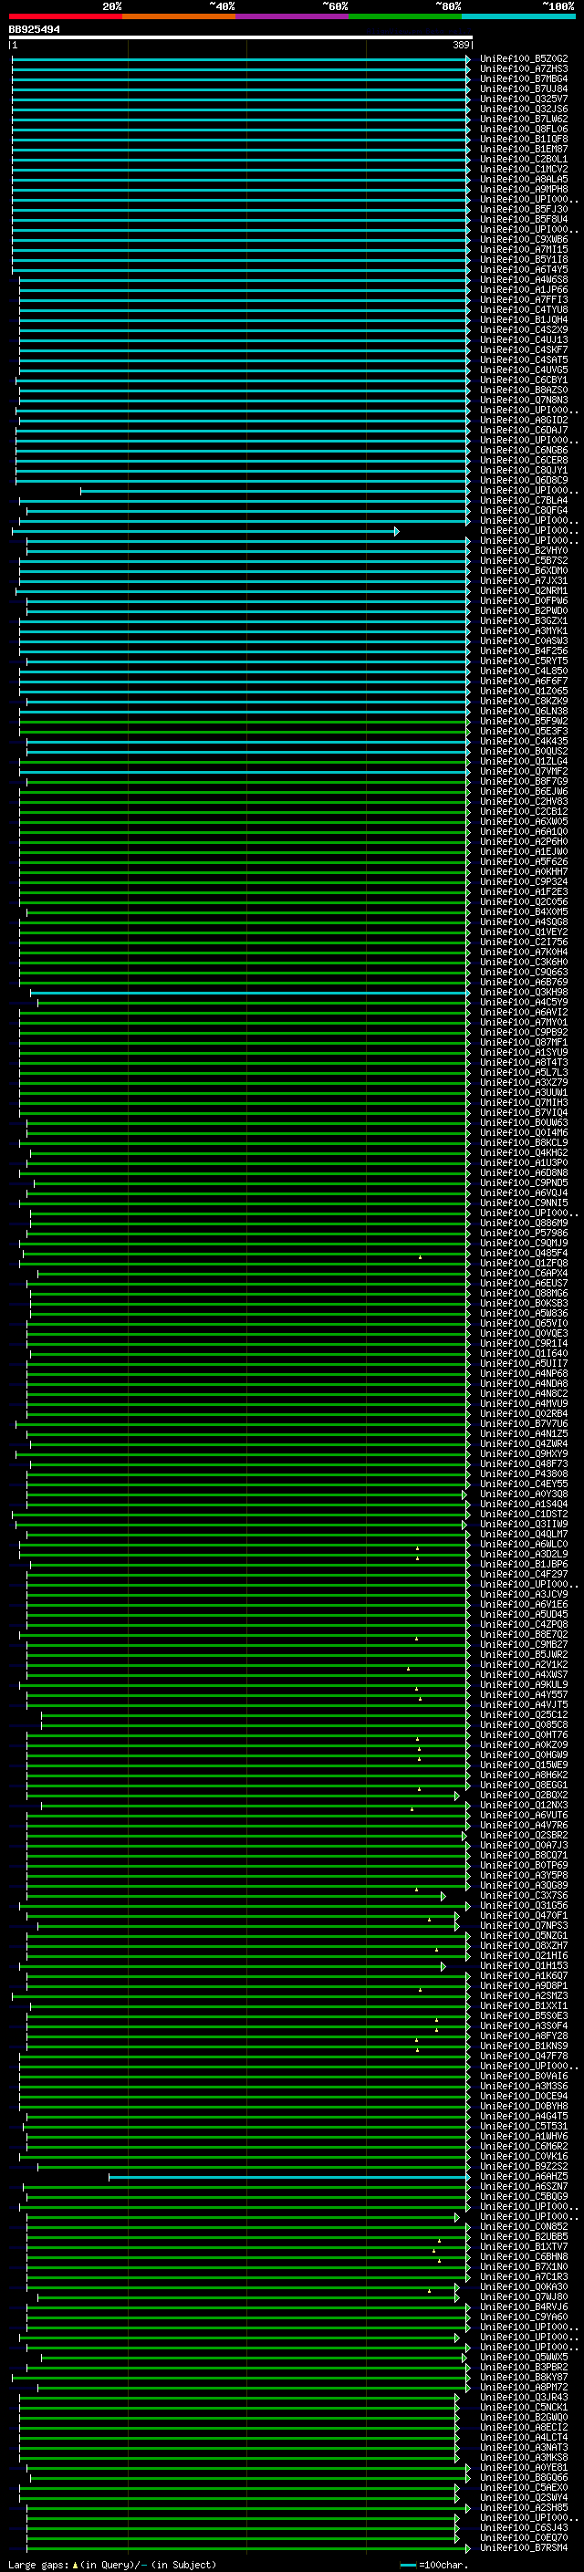Select the UniRef100_A6T4Y5 label
The width and height of the screenshot is (584, 2572).
[524, 269]
